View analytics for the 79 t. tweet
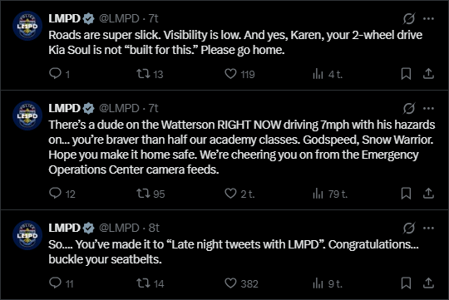 [x=330, y=194]
